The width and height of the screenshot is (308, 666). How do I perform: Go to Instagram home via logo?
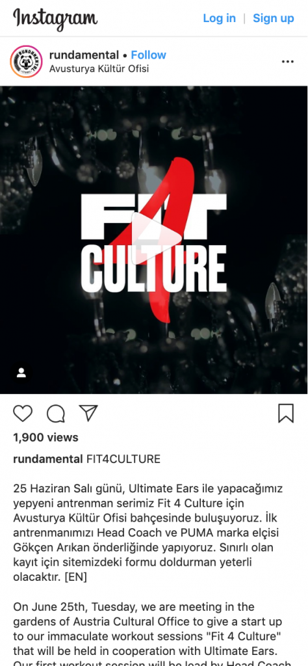(x=55, y=19)
